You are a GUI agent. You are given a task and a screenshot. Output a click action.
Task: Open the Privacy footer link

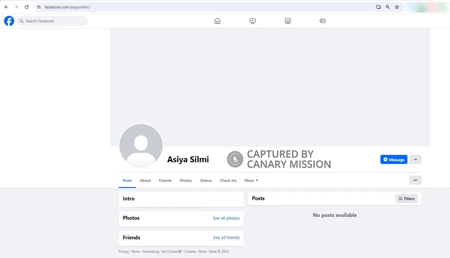click(124, 251)
